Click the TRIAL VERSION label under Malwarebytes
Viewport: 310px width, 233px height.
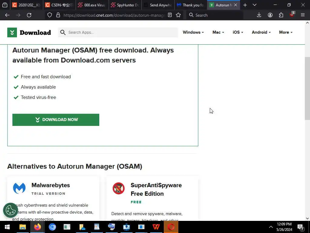pos(48,194)
